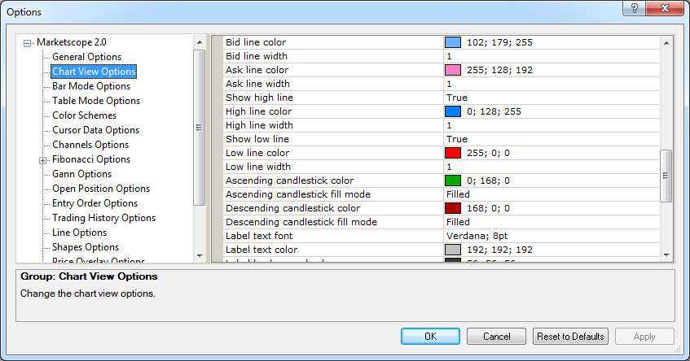Click the 102; 179; 255 color value

499,42
